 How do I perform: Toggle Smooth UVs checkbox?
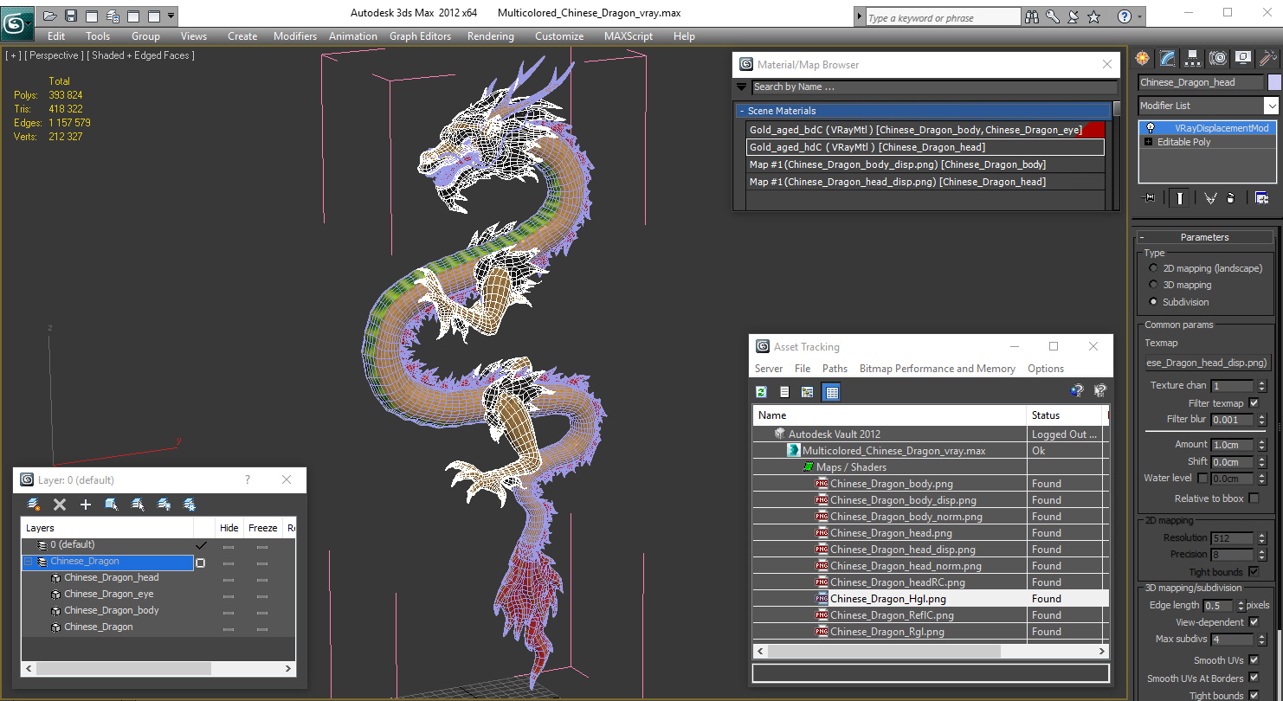pyautogui.click(x=1254, y=660)
